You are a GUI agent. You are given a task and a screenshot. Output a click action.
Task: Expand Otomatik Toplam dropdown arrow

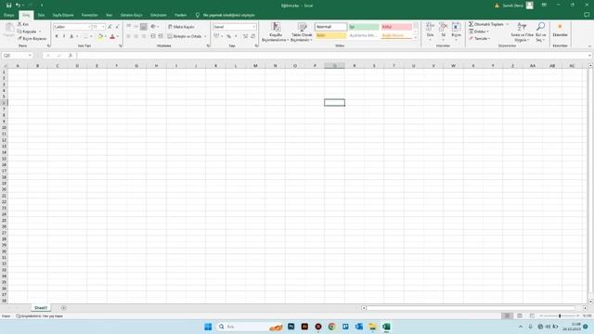click(508, 24)
